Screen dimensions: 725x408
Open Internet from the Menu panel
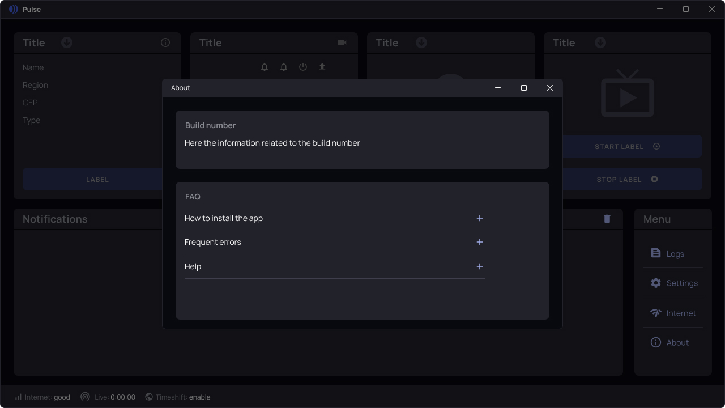[x=673, y=313]
